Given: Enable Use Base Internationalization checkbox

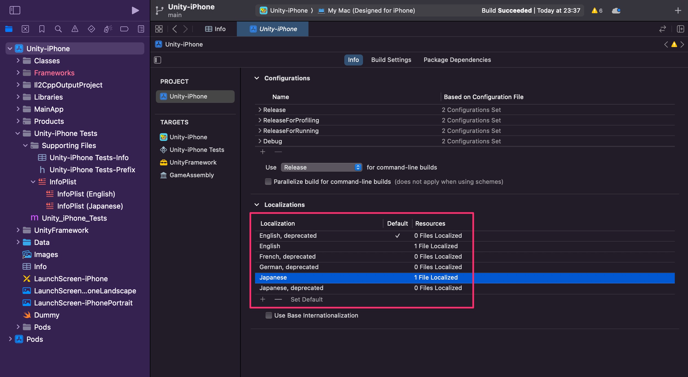Looking at the screenshot, I should [x=269, y=315].
